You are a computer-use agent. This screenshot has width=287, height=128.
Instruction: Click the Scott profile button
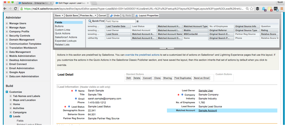click(x=281, y=3)
